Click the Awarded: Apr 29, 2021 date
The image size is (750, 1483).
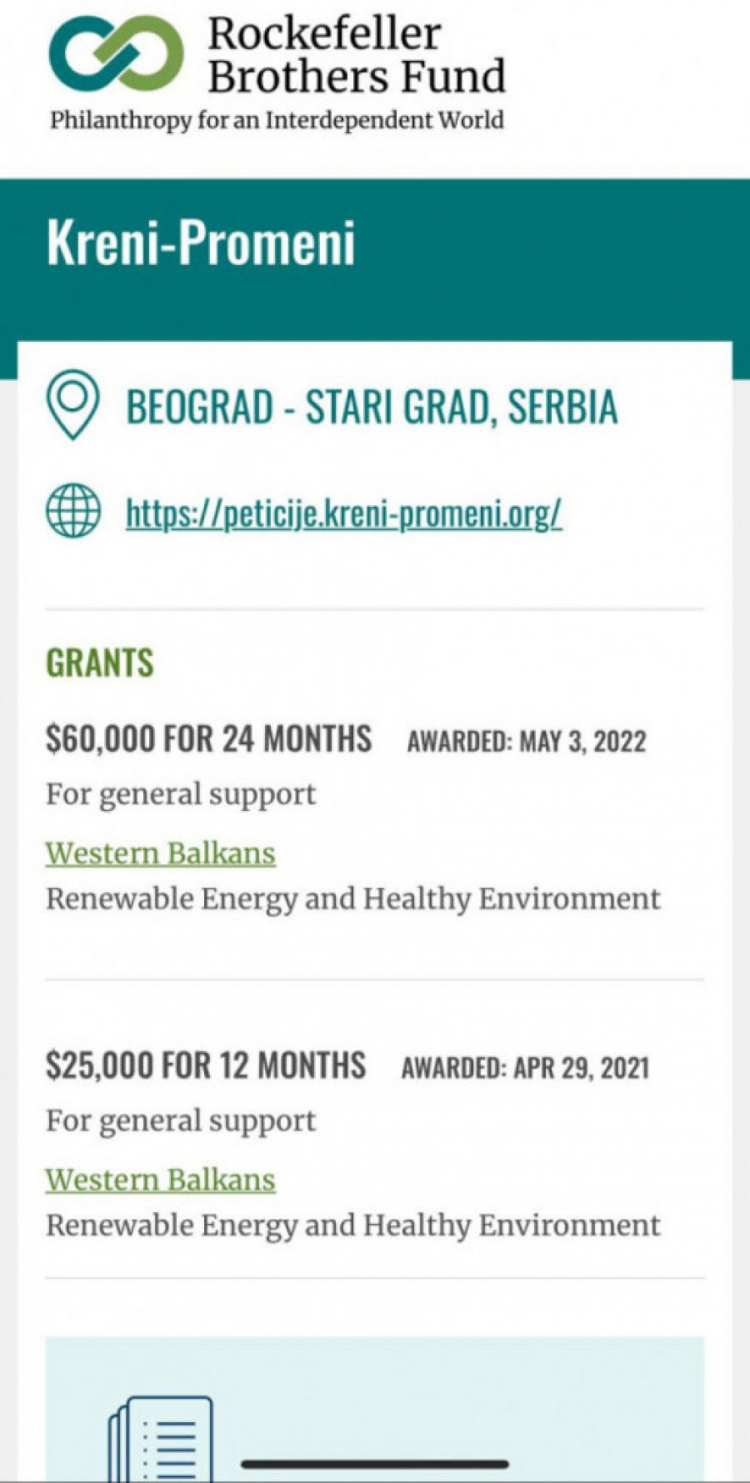[x=525, y=1068]
